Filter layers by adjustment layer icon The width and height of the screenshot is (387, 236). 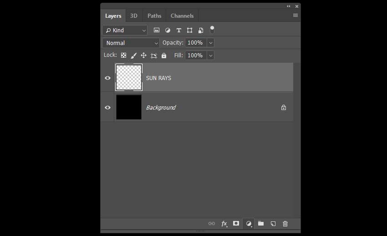(x=168, y=30)
